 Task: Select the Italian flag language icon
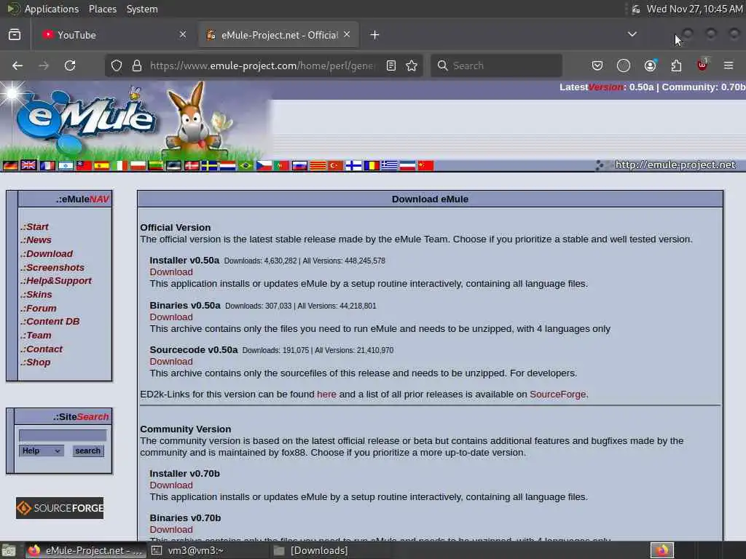pos(119,165)
